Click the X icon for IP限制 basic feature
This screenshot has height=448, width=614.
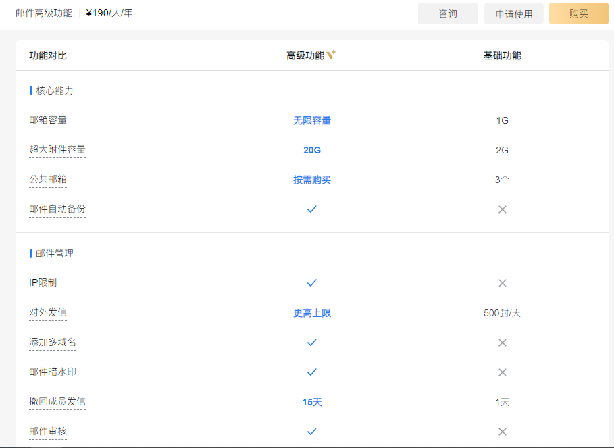[x=503, y=283]
